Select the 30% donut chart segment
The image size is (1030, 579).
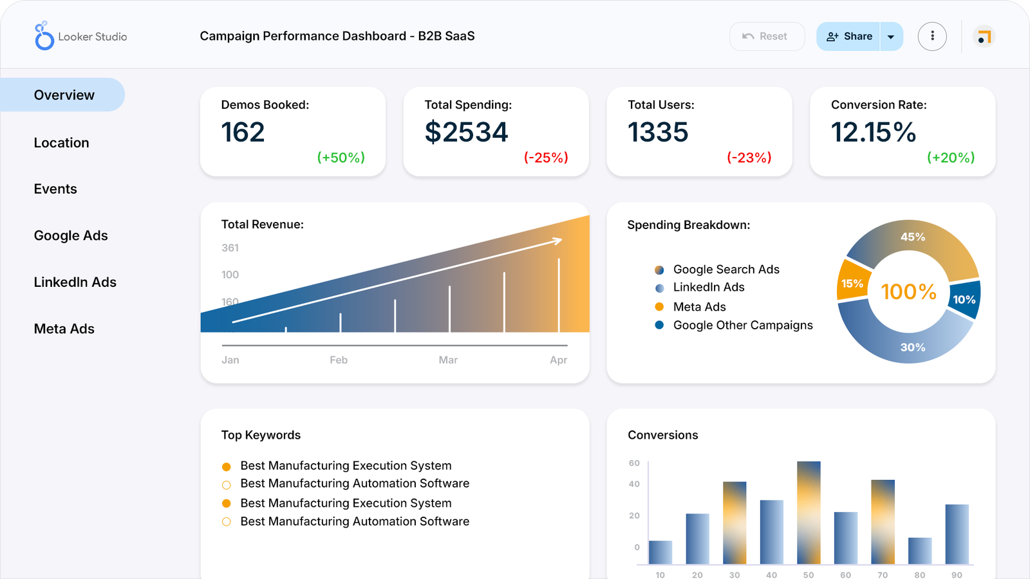point(913,347)
